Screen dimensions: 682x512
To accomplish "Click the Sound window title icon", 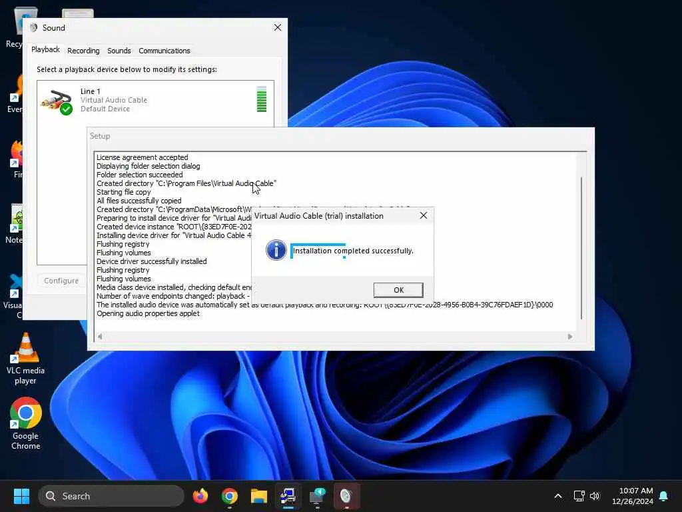I will pyautogui.click(x=33, y=27).
